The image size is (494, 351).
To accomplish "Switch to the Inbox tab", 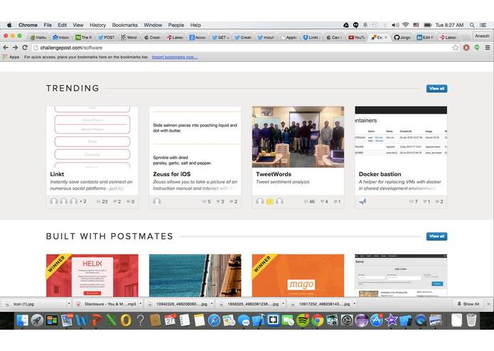I will coord(61,37).
